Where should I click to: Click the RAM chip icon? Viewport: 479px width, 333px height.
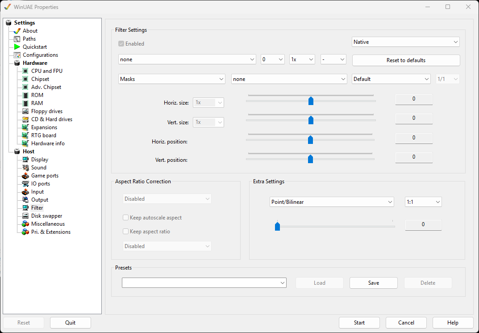pos(25,103)
